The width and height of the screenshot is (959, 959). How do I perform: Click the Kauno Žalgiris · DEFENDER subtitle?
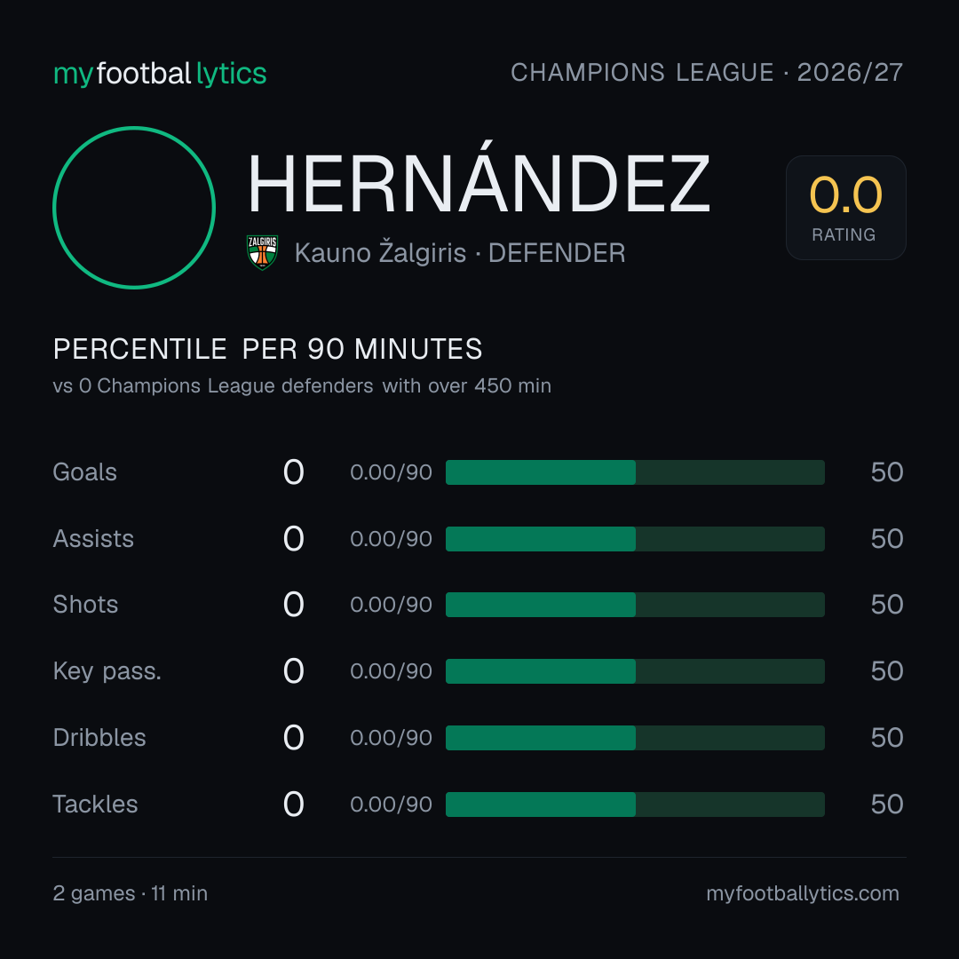click(x=460, y=252)
